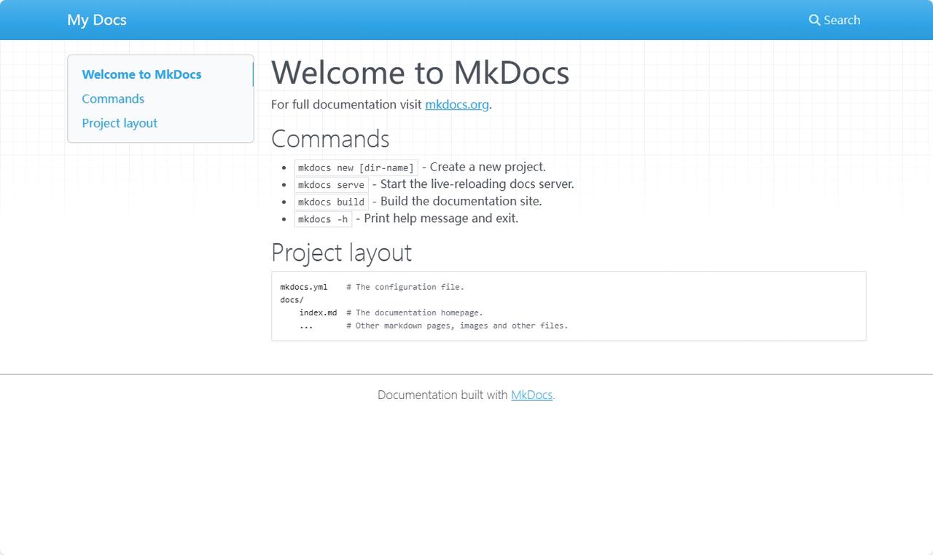Click the Project layout section heading
Screen dimensions: 933x555
[341, 252]
